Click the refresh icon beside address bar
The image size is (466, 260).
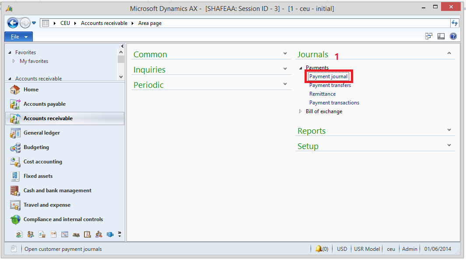click(455, 23)
